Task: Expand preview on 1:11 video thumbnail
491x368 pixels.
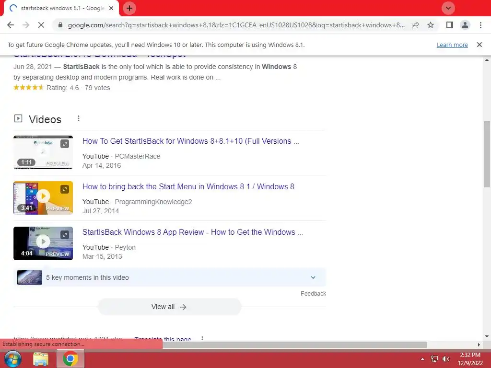Action: point(65,144)
